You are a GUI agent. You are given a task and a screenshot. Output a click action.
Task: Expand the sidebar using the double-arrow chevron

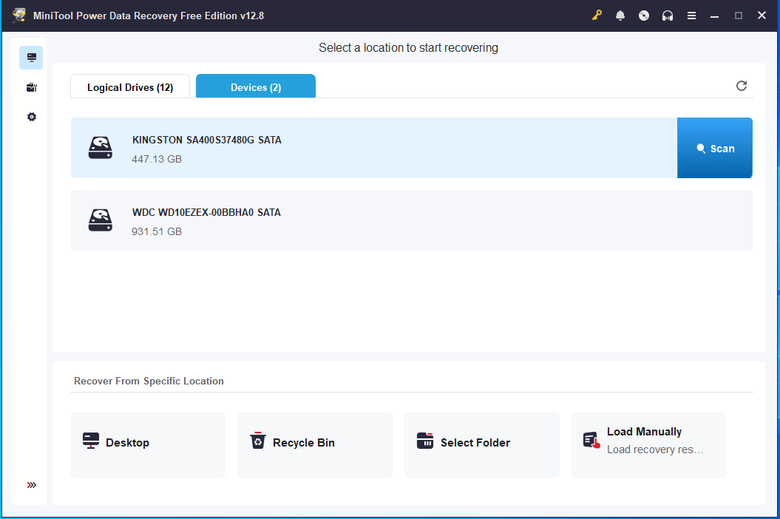point(31,485)
